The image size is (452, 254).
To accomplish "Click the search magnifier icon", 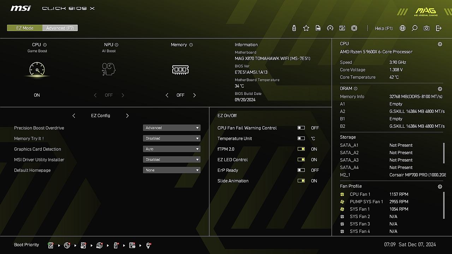I will [415, 28].
